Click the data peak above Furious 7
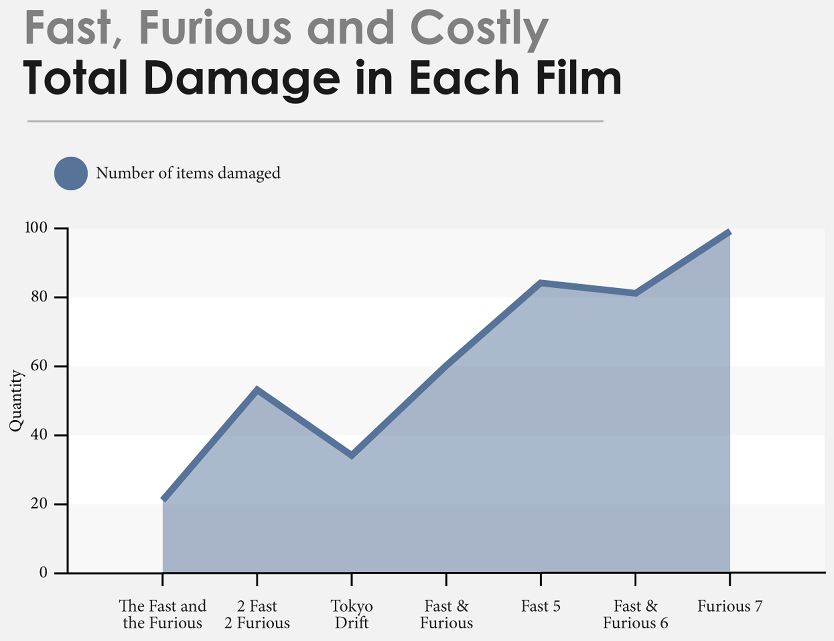Screen dimensions: 834x641 click(x=730, y=232)
